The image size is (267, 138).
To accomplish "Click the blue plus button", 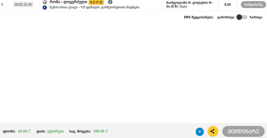I will 199,131.
